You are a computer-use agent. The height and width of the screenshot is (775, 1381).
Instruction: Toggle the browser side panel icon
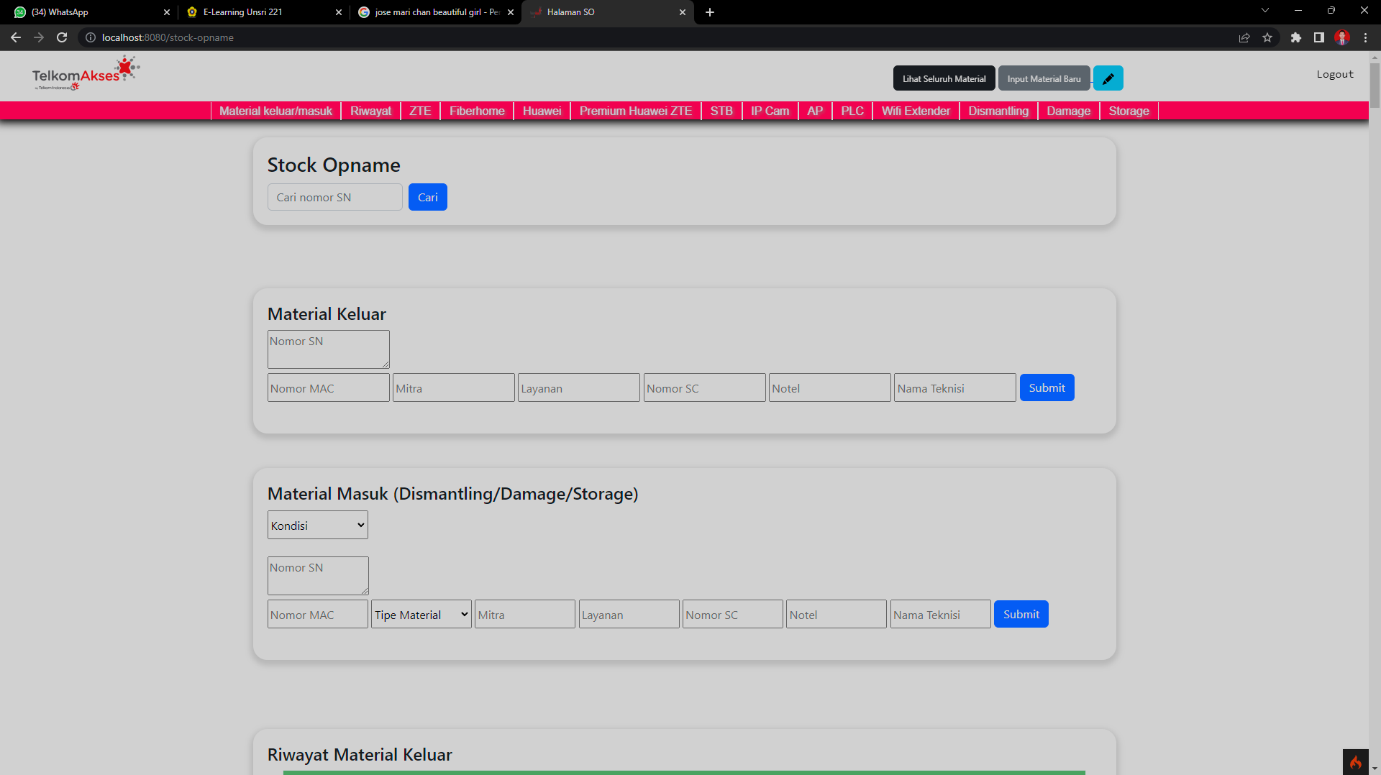[x=1319, y=37]
